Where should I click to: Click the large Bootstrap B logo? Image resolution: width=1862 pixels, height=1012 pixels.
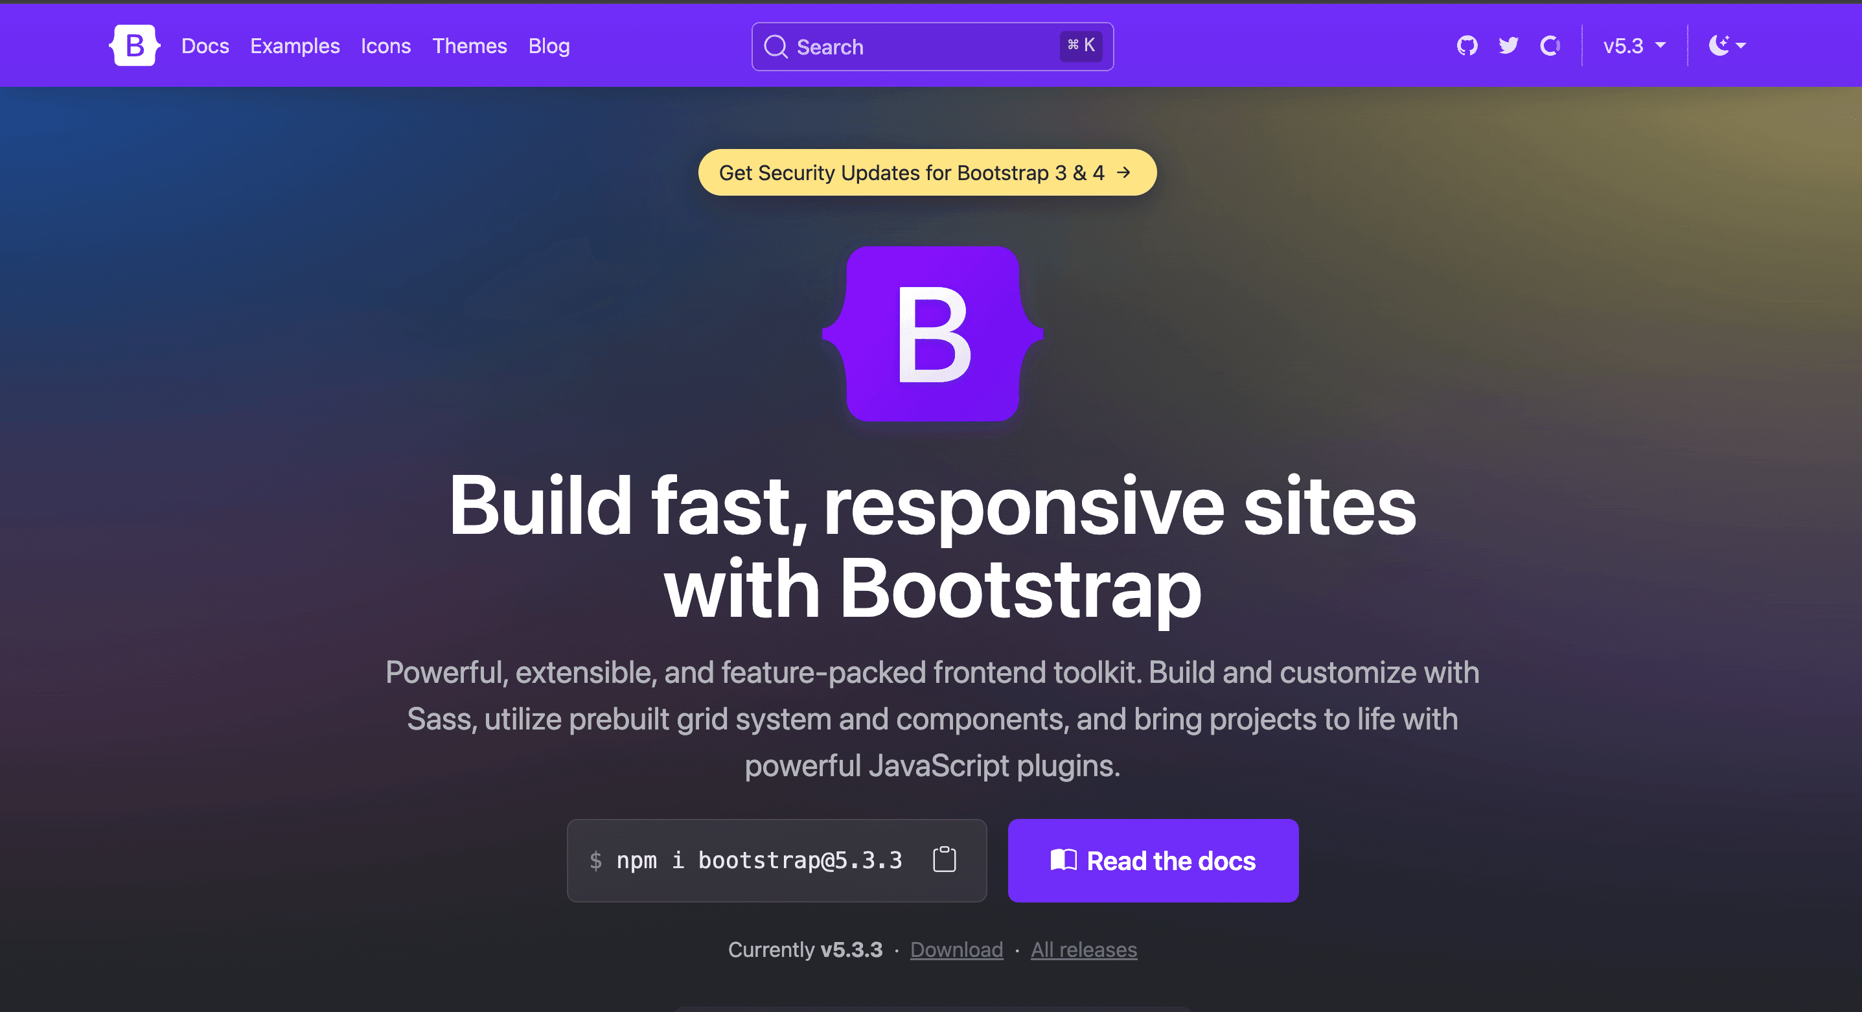coord(932,334)
